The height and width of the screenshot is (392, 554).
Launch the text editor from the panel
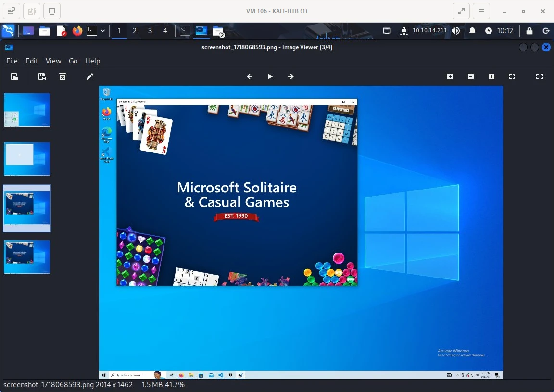coord(62,31)
